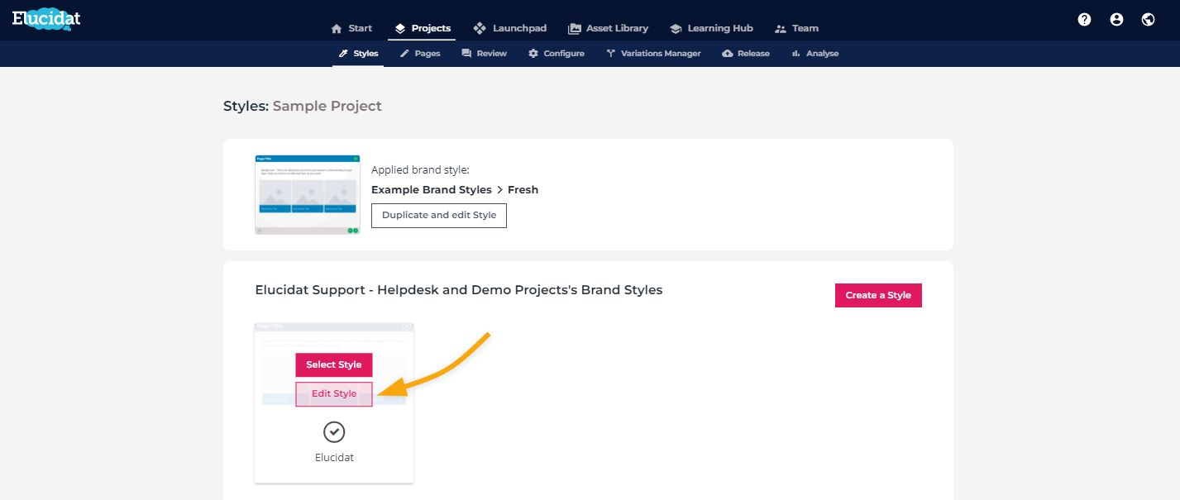This screenshot has width=1180, height=500.
Task: Click the Select Style button
Action: coord(334,364)
